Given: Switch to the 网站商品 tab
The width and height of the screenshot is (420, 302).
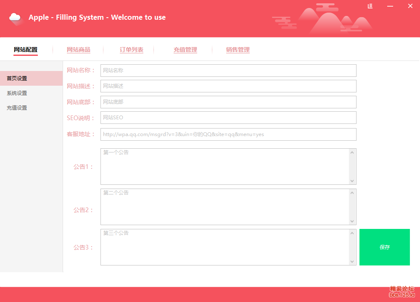Looking at the screenshot, I should [x=79, y=50].
